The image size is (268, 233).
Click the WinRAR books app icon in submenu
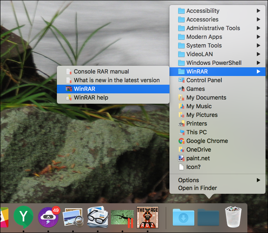coord(69,89)
